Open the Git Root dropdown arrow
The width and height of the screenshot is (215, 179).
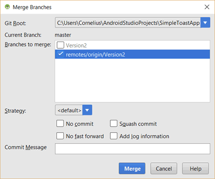tap(205, 23)
